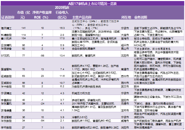
Task: Click the 2020机床行业收入 header cell
Action: pyautogui.click(x=62, y=13)
